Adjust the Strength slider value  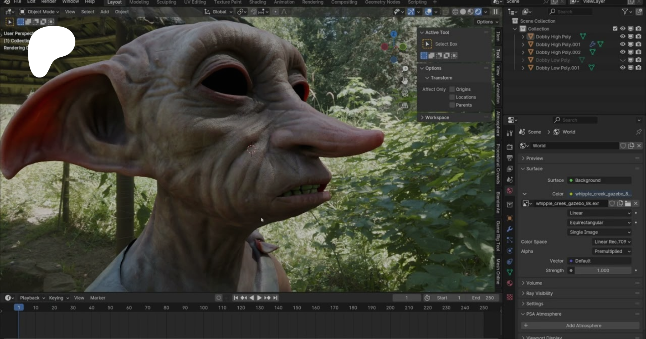(603, 270)
